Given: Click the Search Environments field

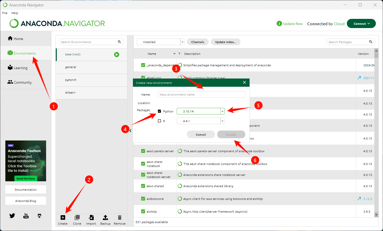Looking at the screenshot, I should pyautogui.click(x=91, y=42).
